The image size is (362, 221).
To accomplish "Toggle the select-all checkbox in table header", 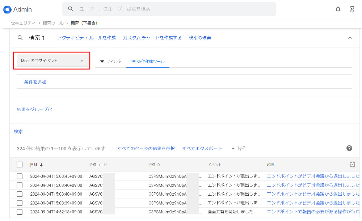I will pyautogui.click(x=20, y=165).
